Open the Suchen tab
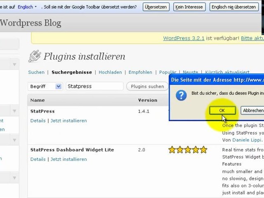Image resolution: width=264 pixels, height=198 pixels. (36, 72)
